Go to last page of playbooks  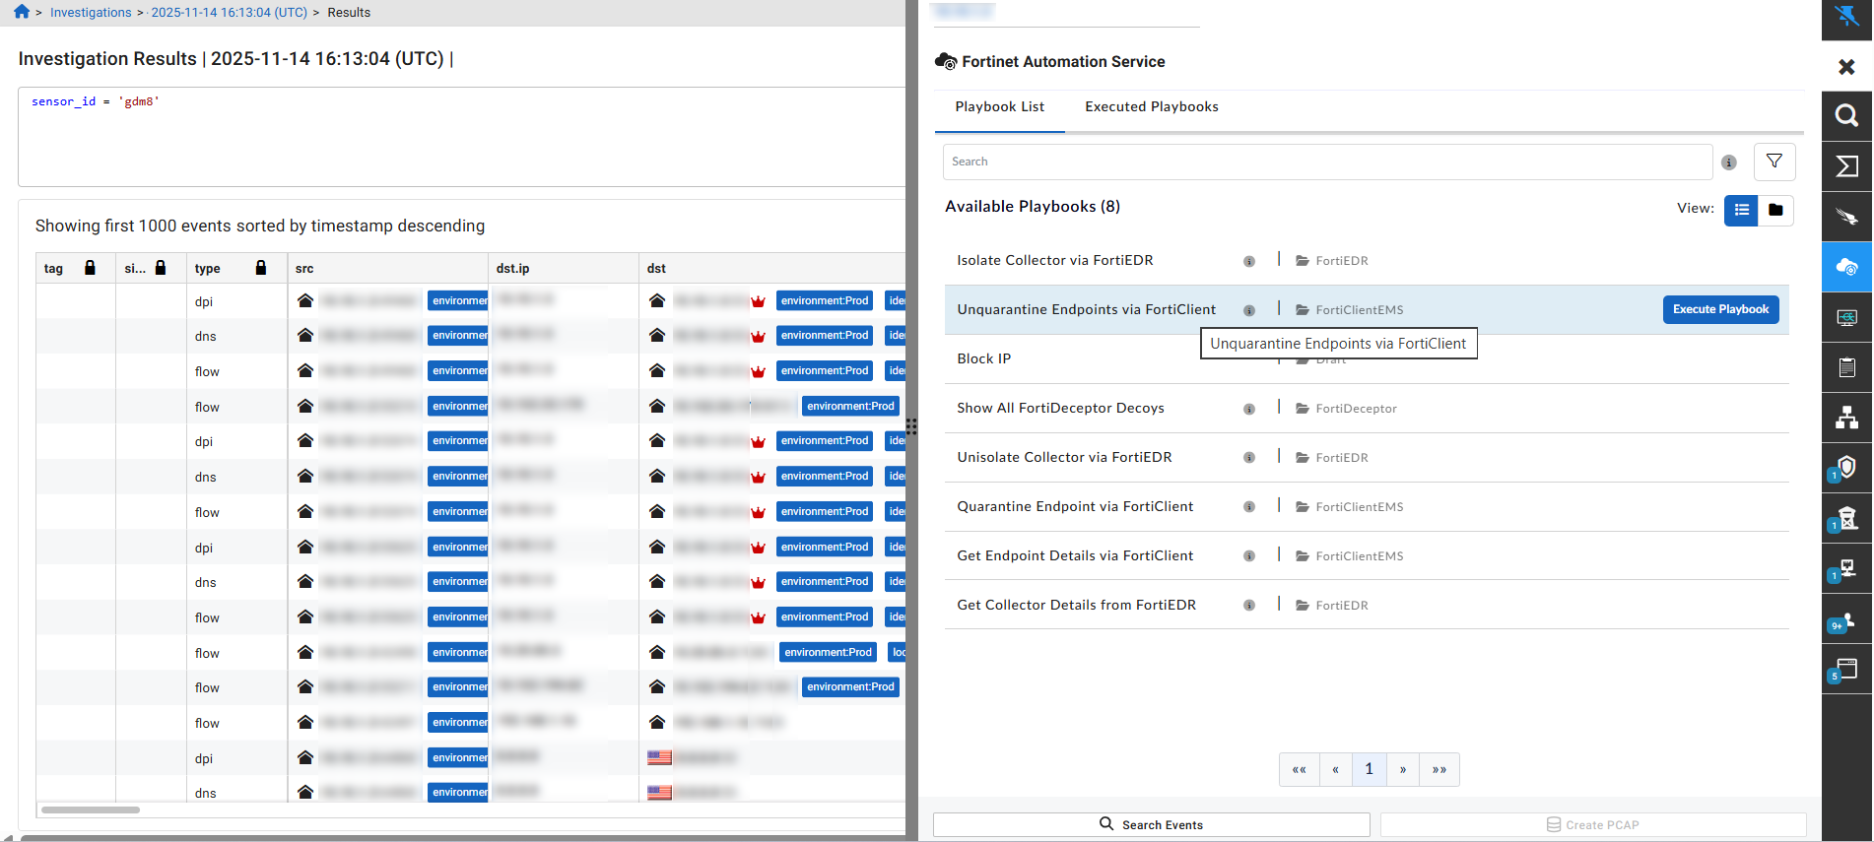point(1439,770)
